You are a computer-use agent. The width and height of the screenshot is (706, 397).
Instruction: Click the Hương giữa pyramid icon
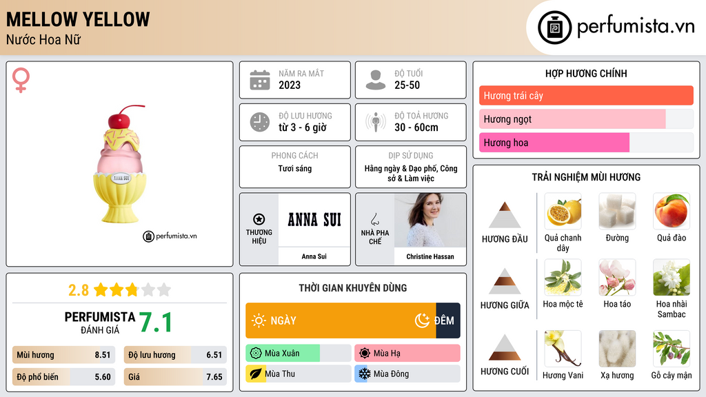click(505, 281)
